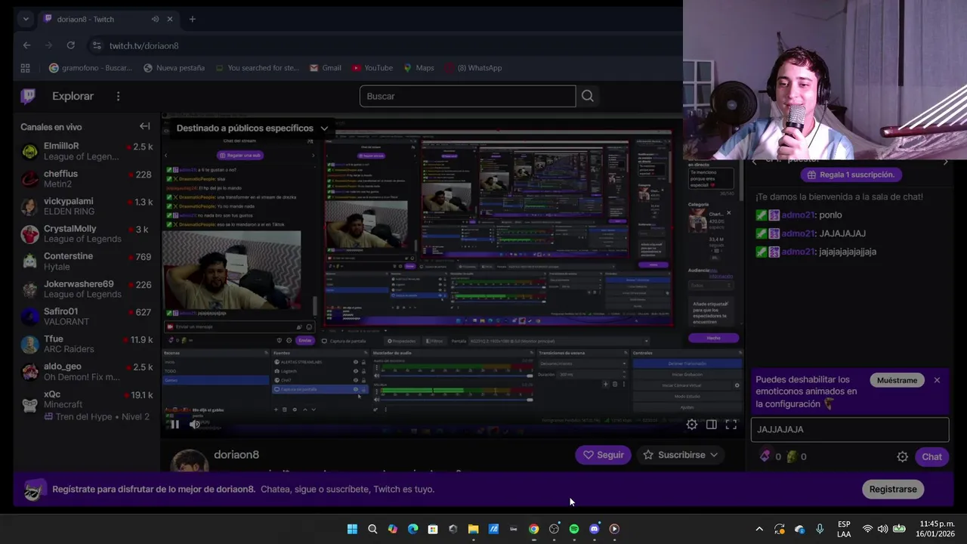Open the Maps bookmark
Image resolution: width=967 pixels, height=544 pixels.
[x=419, y=68]
